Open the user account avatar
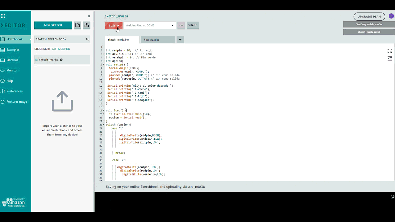The image size is (395, 222). click(x=391, y=16)
